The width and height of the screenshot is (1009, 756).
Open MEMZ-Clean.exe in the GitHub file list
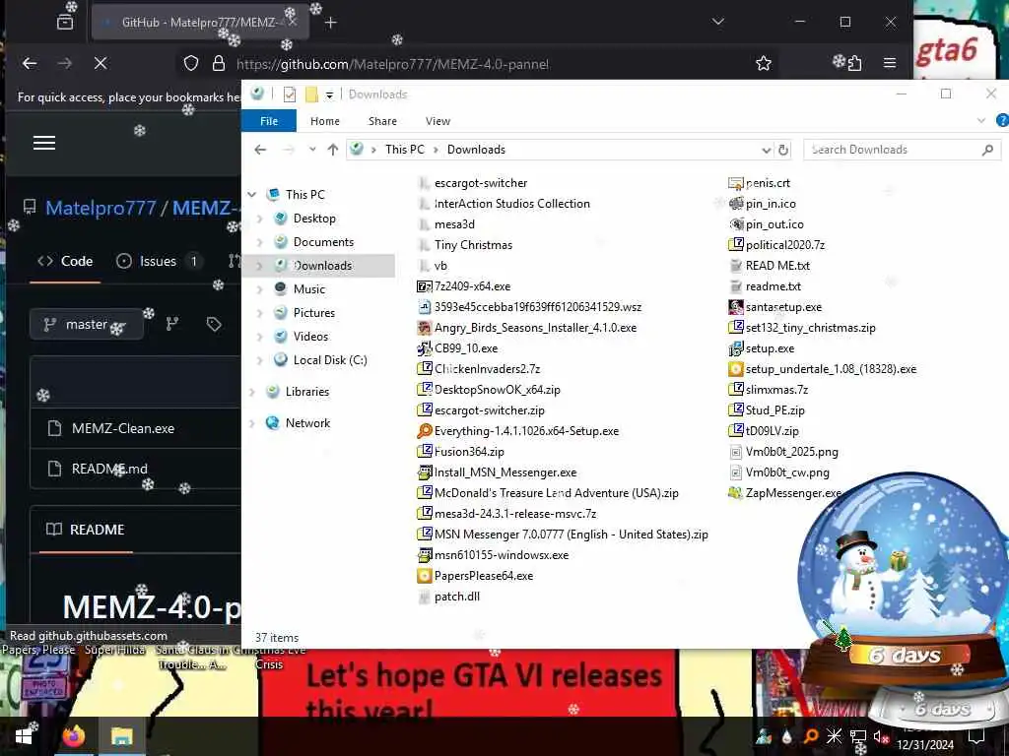click(123, 428)
